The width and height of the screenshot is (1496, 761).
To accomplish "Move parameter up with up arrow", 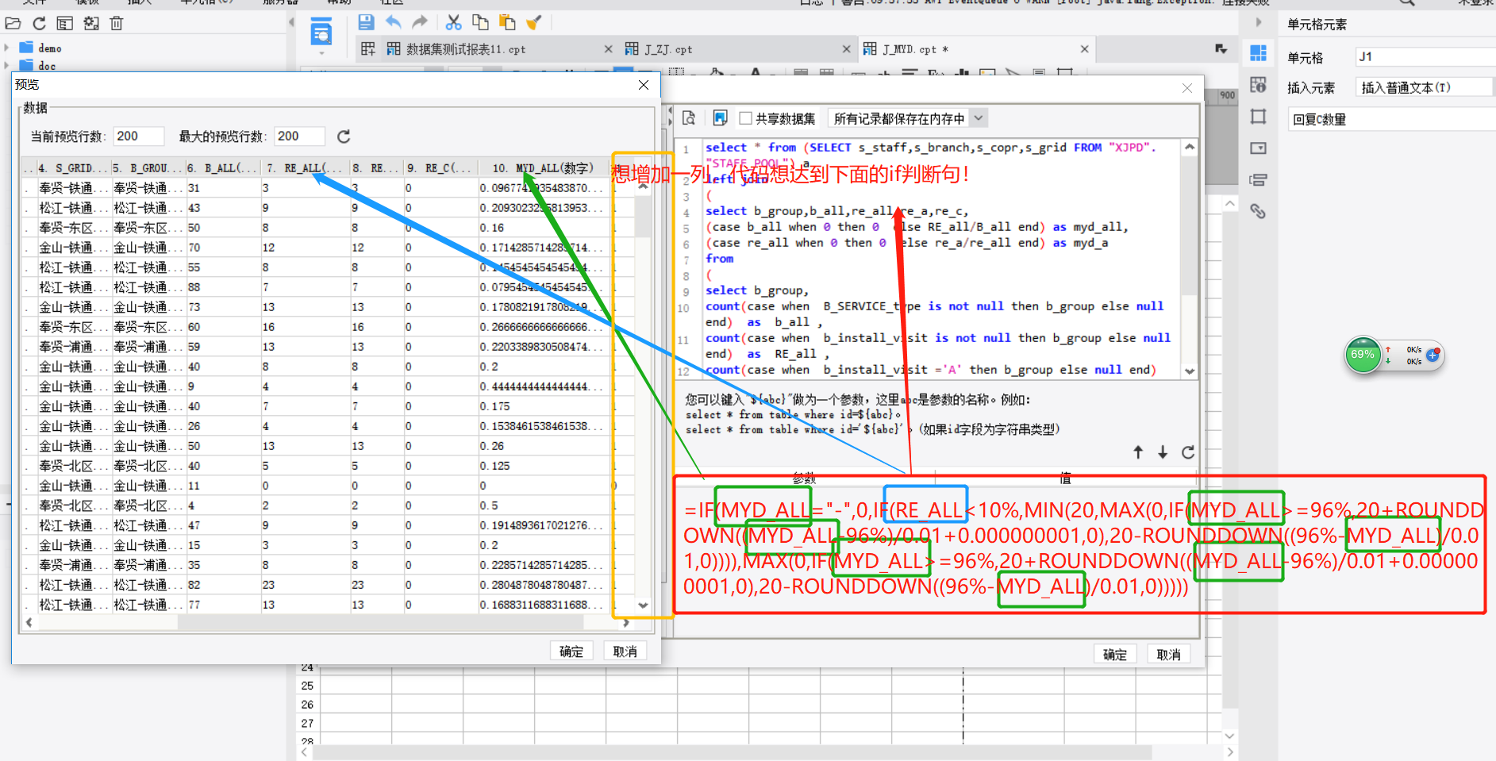I will click(1138, 452).
